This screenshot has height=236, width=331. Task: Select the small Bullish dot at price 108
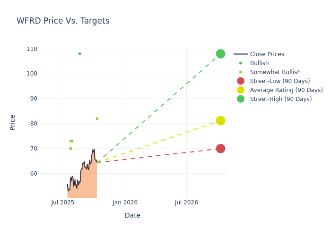79,54
